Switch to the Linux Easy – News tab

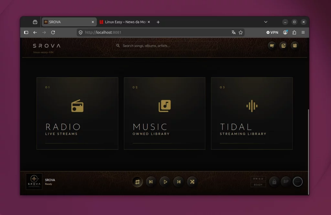click(x=125, y=22)
